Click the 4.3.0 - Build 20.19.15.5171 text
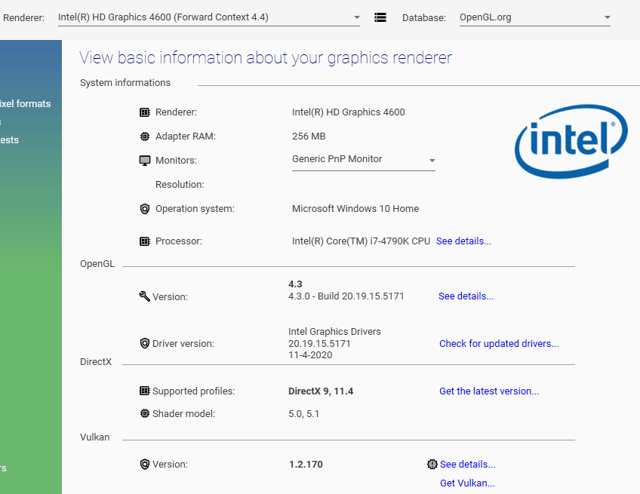640x494 pixels. 346,296
